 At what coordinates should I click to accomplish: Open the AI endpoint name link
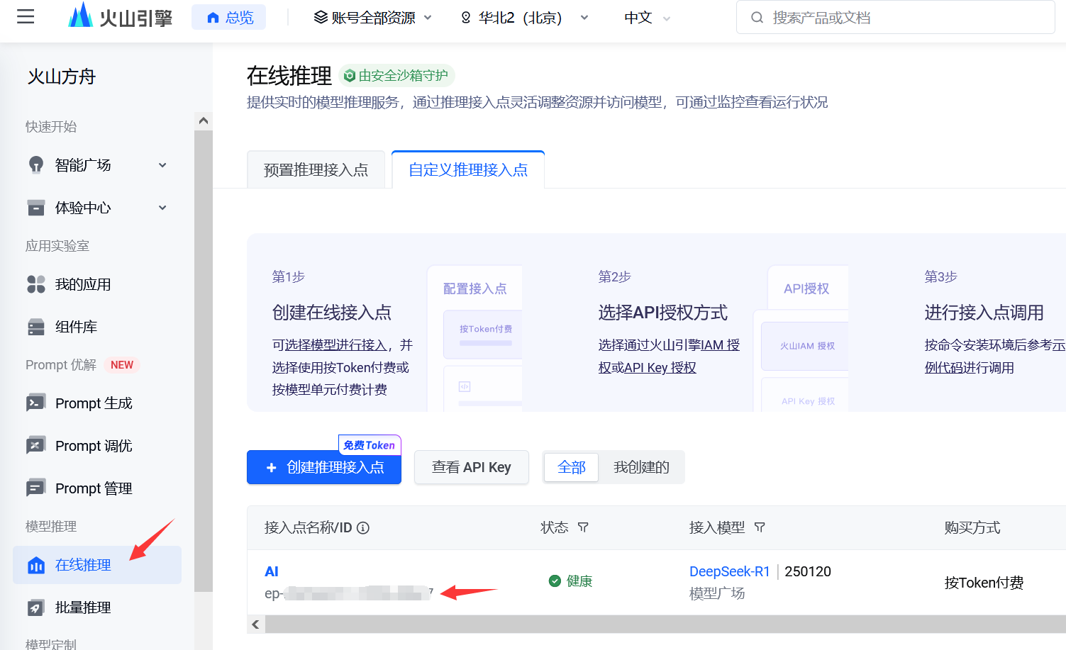(272, 571)
